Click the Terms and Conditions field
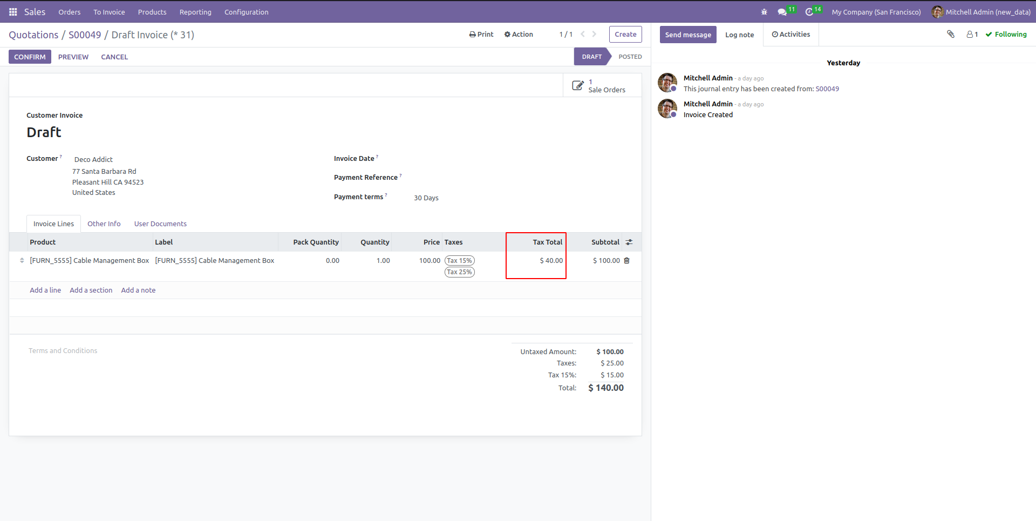The width and height of the screenshot is (1036, 521). point(63,351)
